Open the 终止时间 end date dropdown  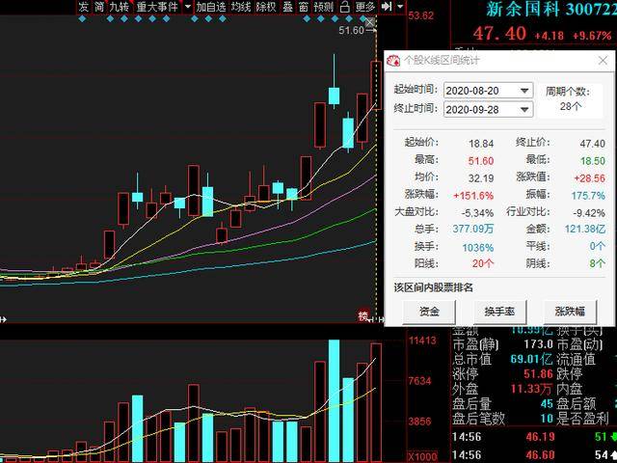524,109
